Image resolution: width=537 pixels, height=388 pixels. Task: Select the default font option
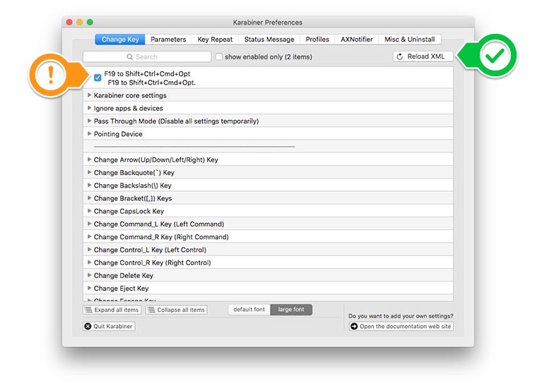249,310
